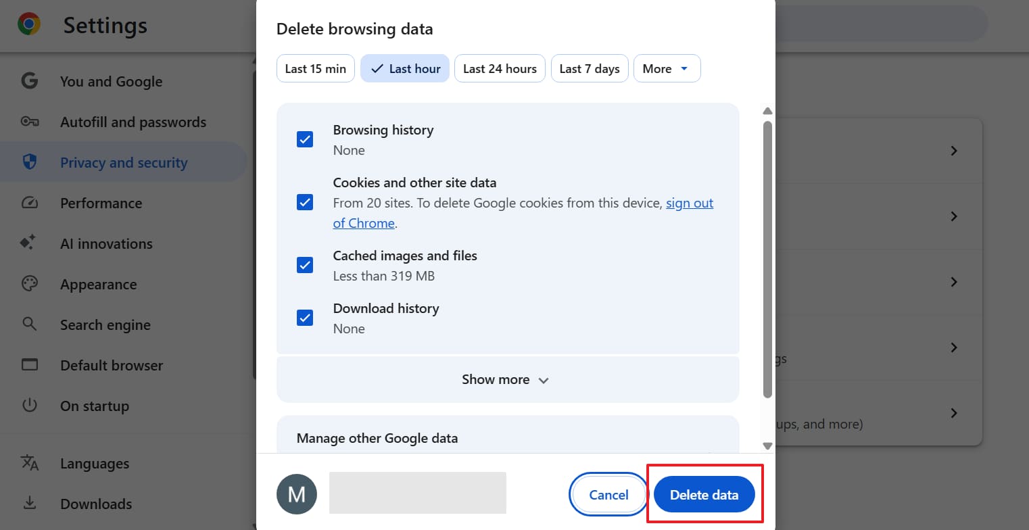Click the Manage other Google data heading
The image size is (1029, 530).
point(377,437)
